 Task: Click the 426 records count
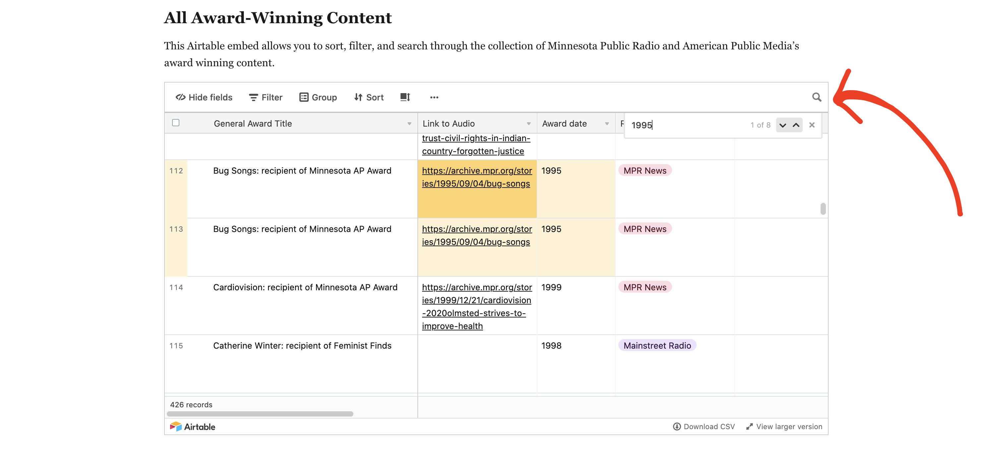coord(191,405)
